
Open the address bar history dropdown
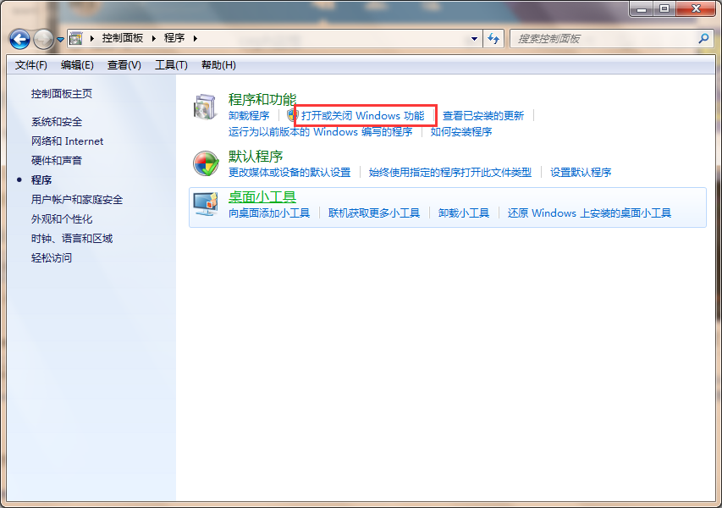pyautogui.click(x=474, y=39)
